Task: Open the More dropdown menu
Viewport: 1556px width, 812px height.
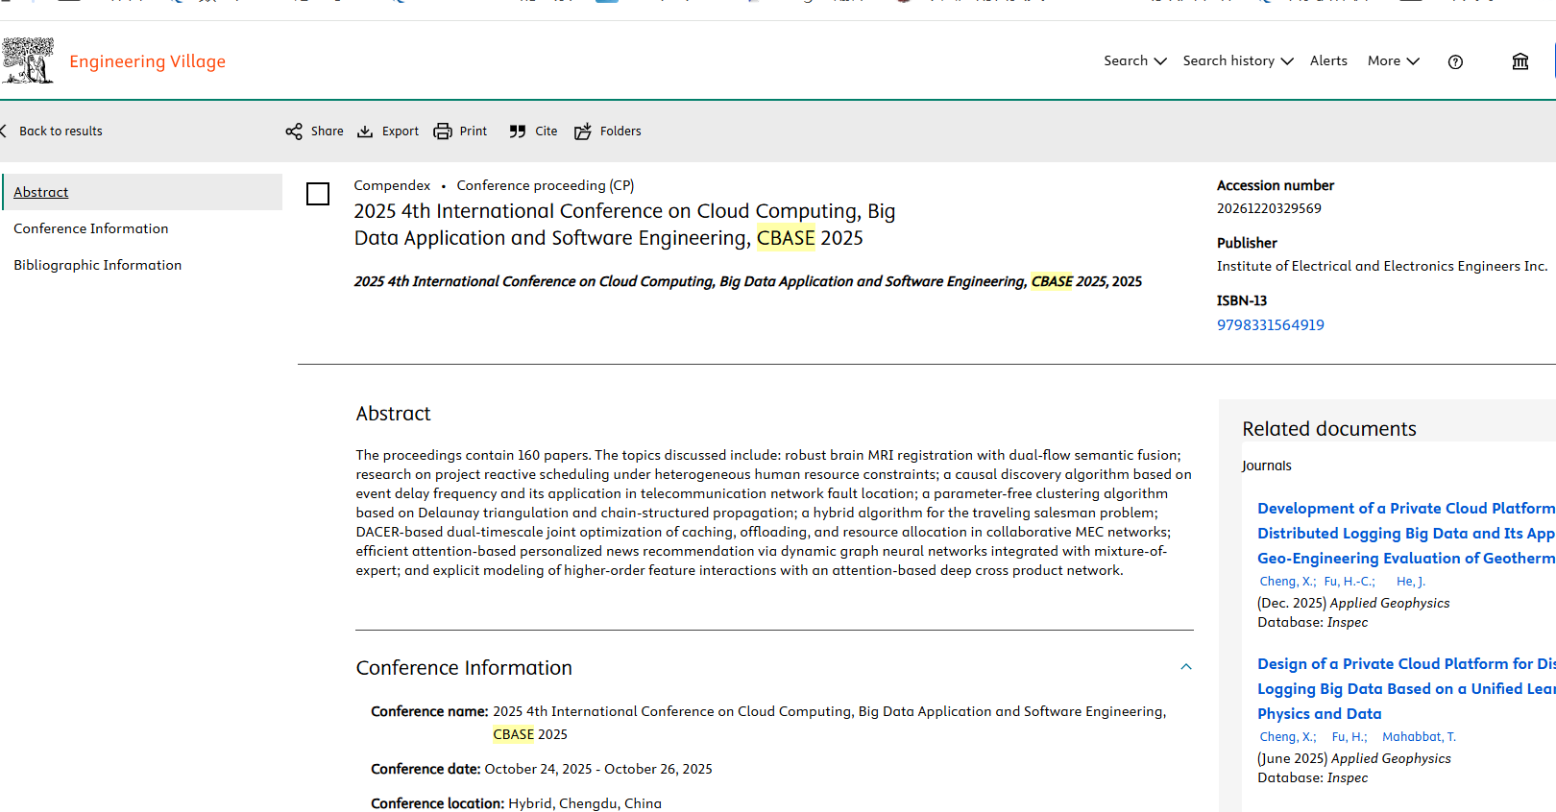Action: tap(1393, 60)
